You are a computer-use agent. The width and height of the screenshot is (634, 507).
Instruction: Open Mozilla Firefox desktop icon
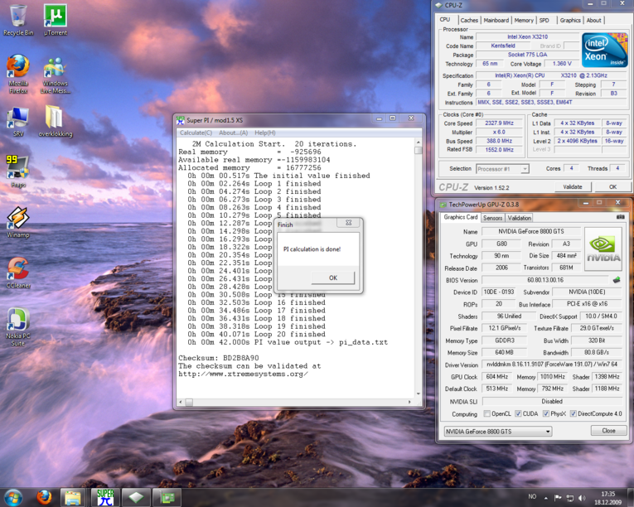click(x=18, y=74)
